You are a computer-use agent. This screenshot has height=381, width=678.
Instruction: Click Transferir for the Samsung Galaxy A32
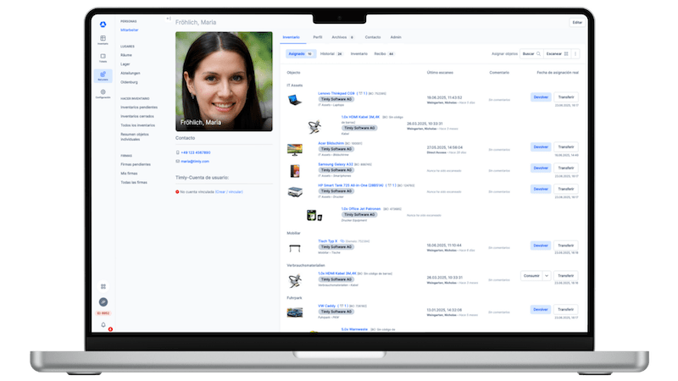coord(566,168)
